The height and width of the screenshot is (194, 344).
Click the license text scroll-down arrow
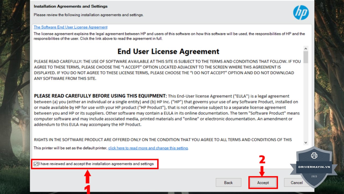point(306,143)
